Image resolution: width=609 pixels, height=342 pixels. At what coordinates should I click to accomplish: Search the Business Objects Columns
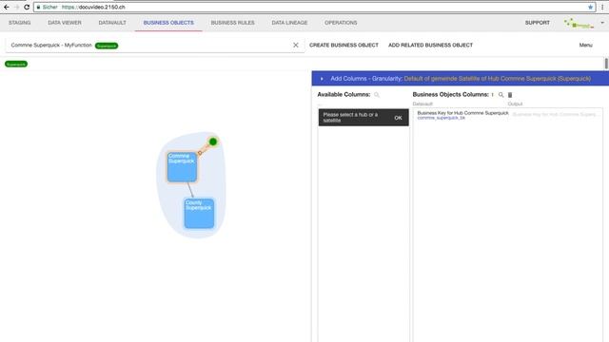(501, 95)
